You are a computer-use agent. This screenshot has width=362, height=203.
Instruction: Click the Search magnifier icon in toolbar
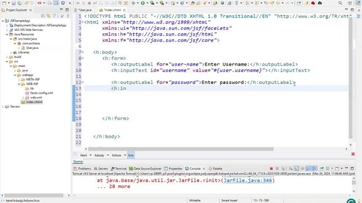(x=341, y=3)
